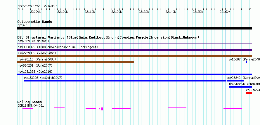Viewport: 260px width, 125px height.
Task: Select the thin purple nsv7369 variant line
Action: (x=134, y=44)
